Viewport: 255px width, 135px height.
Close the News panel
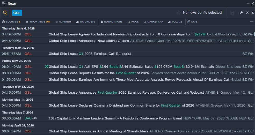point(253,3)
